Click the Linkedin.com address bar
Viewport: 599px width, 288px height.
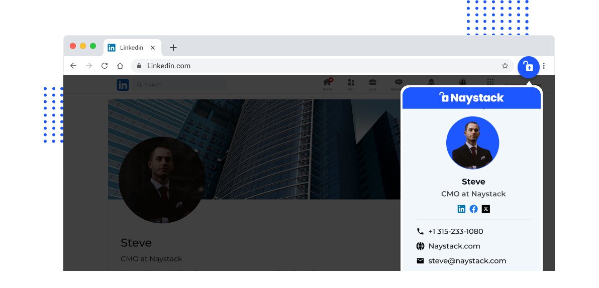click(322, 66)
